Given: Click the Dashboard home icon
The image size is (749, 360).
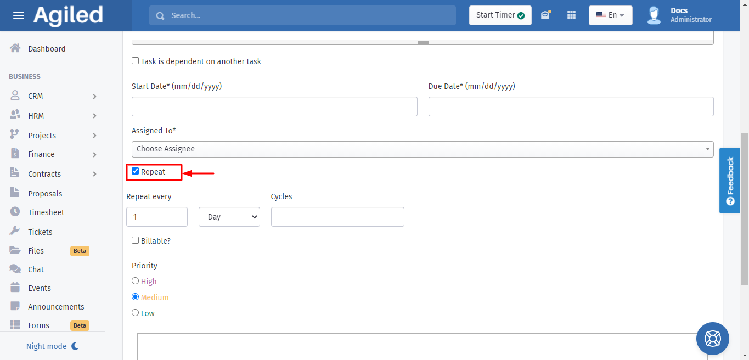Looking at the screenshot, I should pos(15,48).
